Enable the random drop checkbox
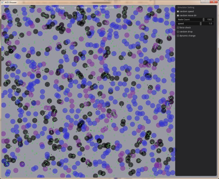This screenshot has height=179, width=219. point(178,32)
